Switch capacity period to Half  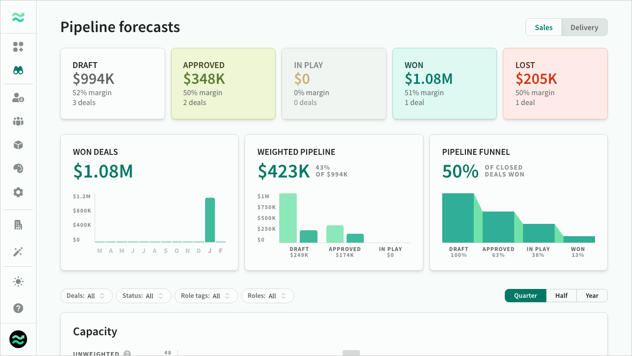562,296
